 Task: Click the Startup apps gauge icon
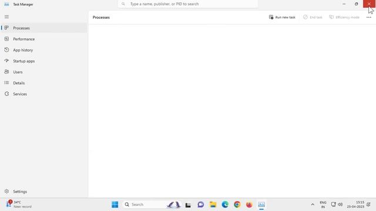click(6, 61)
